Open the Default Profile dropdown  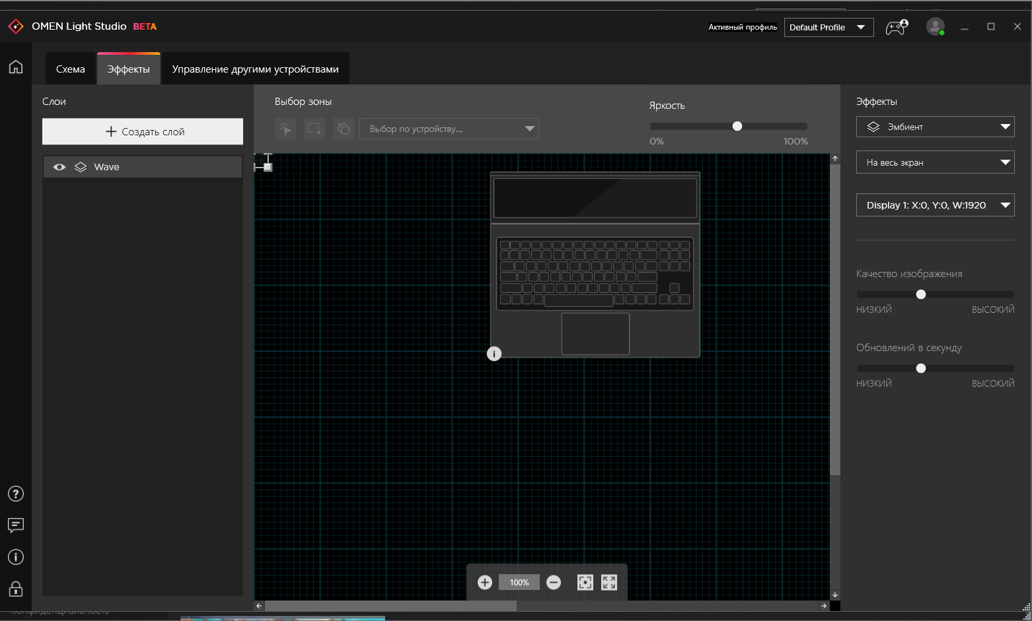829,27
